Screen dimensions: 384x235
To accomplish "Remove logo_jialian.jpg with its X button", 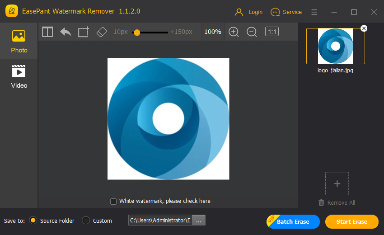I will pos(364,28).
